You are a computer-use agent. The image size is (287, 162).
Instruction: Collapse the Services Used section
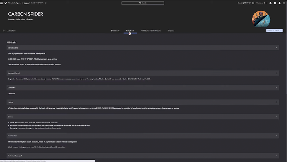pyautogui.click(x=276, y=48)
